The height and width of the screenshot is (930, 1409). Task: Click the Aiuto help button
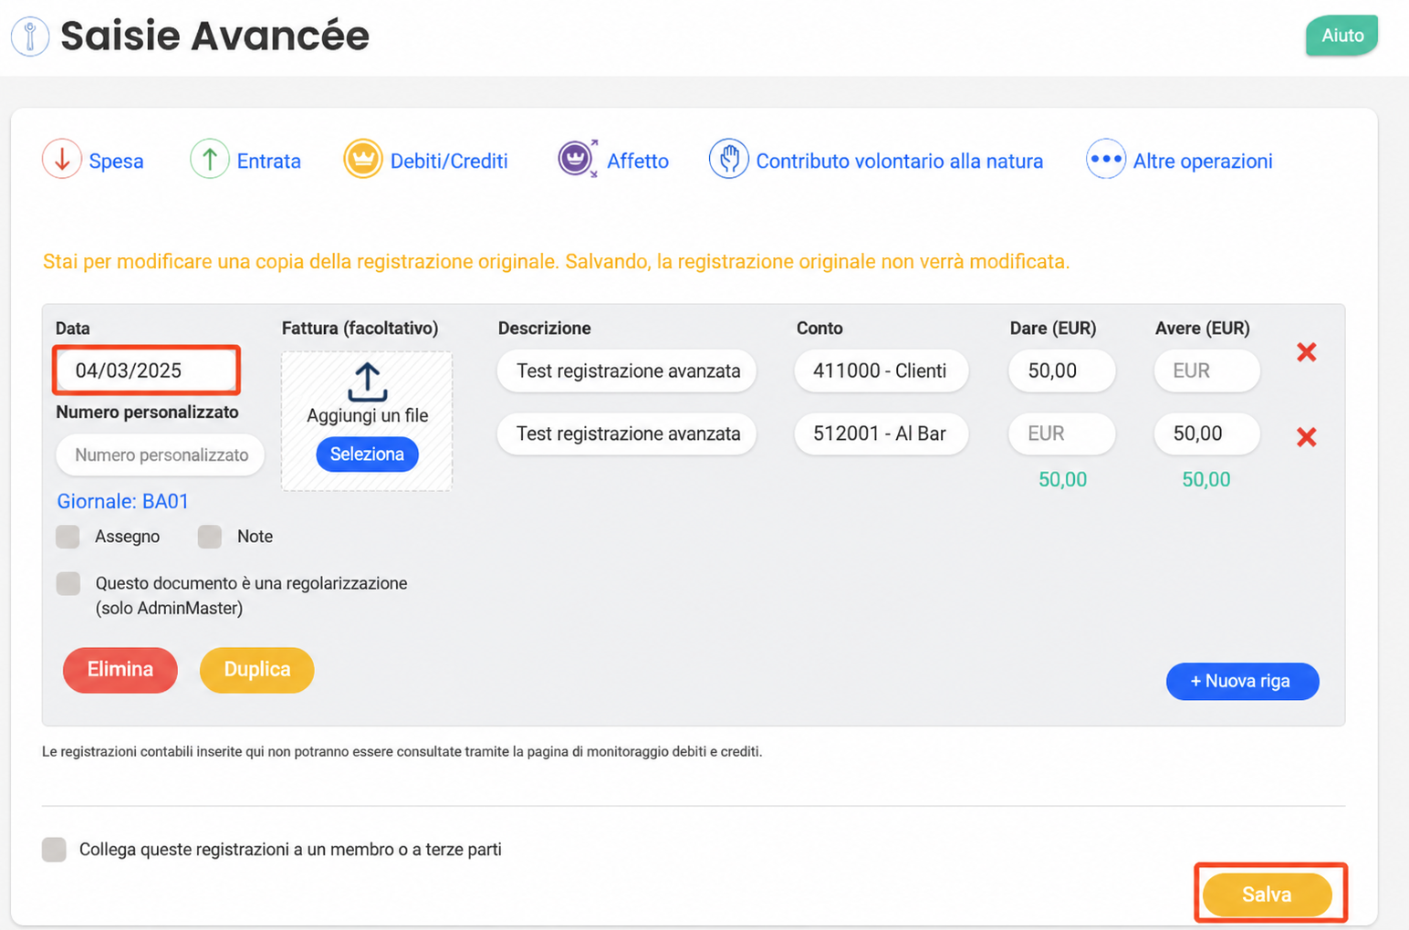pyautogui.click(x=1341, y=36)
